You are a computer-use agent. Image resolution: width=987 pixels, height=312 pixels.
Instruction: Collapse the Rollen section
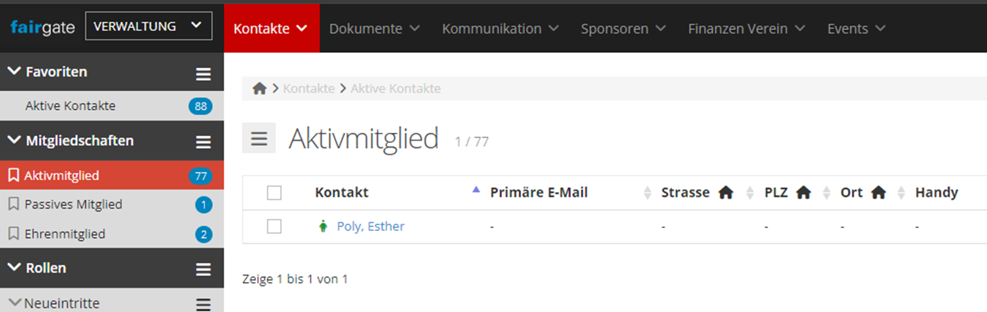tap(14, 267)
